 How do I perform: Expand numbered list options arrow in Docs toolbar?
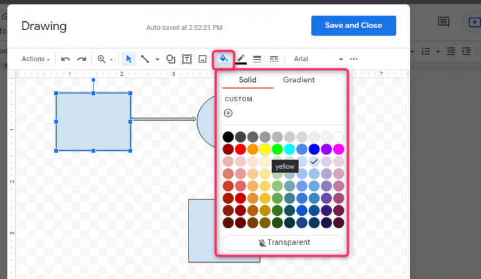pos(438,51)
